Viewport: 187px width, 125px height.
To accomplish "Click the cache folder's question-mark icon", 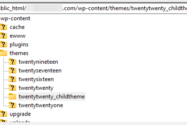I will (3, 27).
